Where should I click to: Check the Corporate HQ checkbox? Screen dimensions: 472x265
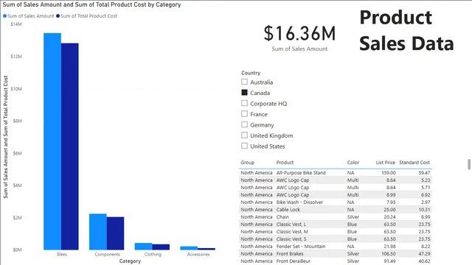click(244, 103)
